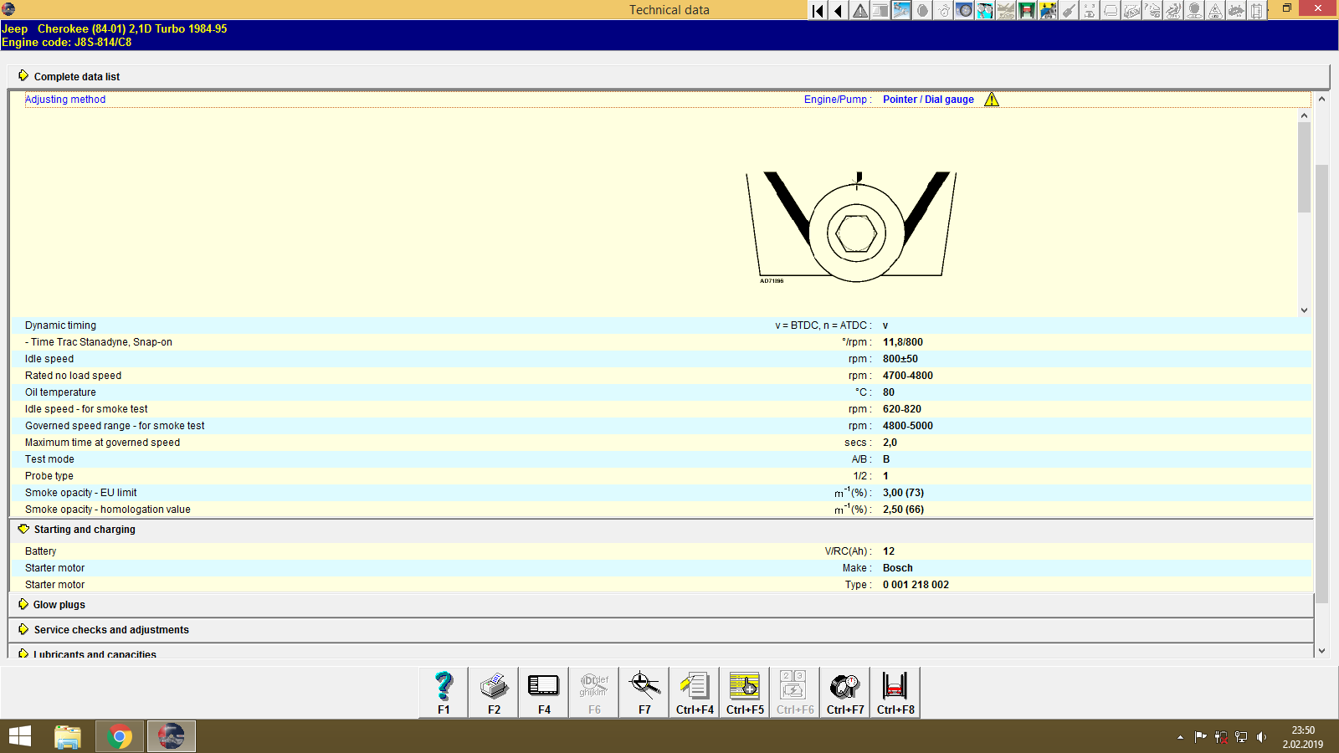This screenshot has width=1339, height=753.
Task: Open search using the F7 magnifier icon
Action: [644, 690]
